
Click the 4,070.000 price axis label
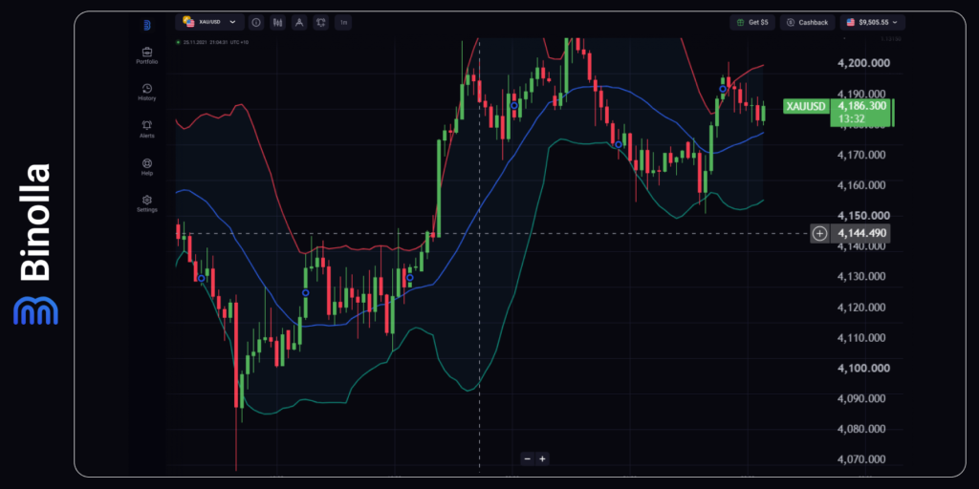pyautogui.click(x=861, y=460)
